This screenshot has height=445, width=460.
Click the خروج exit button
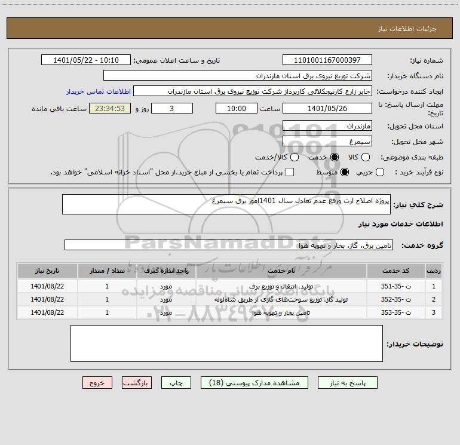tap(97, 383)
